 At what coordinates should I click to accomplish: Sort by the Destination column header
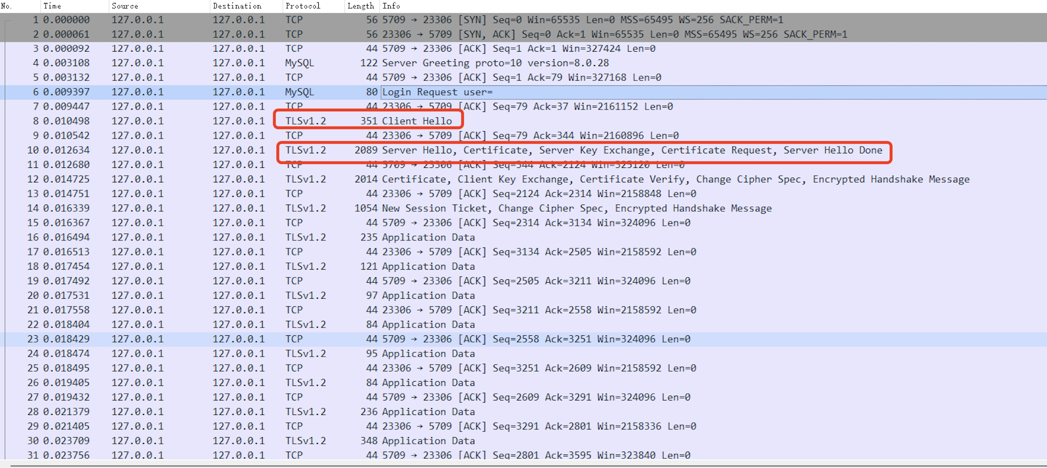(237, 6)
